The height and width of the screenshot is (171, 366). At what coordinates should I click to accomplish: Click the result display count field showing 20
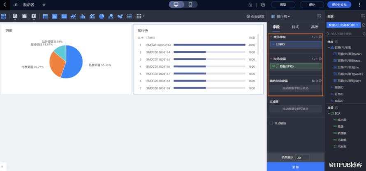tap(302, 157)
